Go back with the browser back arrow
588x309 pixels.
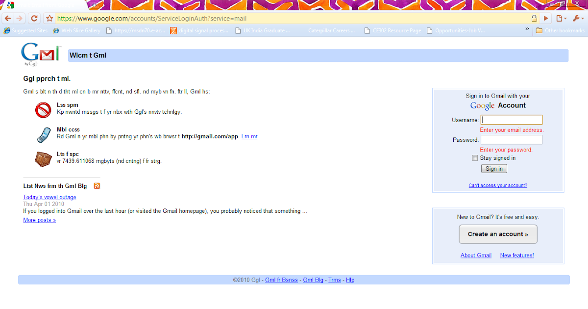(8, 18)
